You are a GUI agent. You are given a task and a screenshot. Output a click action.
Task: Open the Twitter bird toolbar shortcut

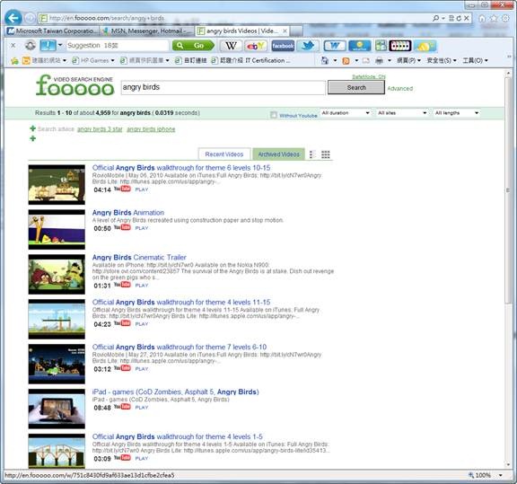coord(308,46)
